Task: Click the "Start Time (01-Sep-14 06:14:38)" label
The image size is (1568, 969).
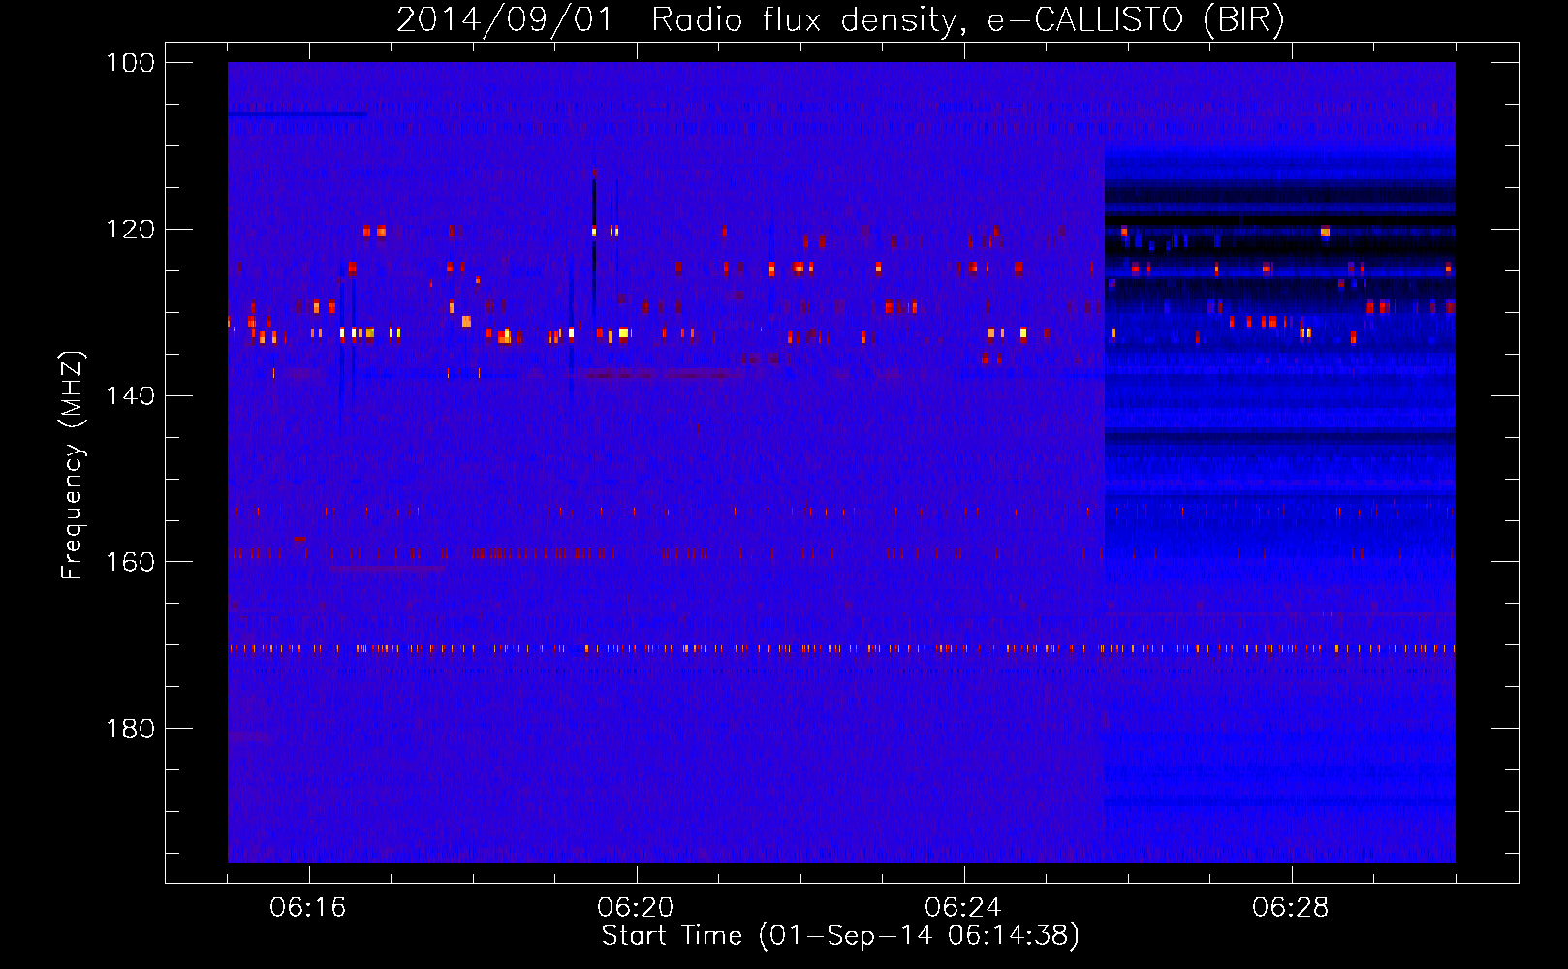Action: tap(840, 936)
